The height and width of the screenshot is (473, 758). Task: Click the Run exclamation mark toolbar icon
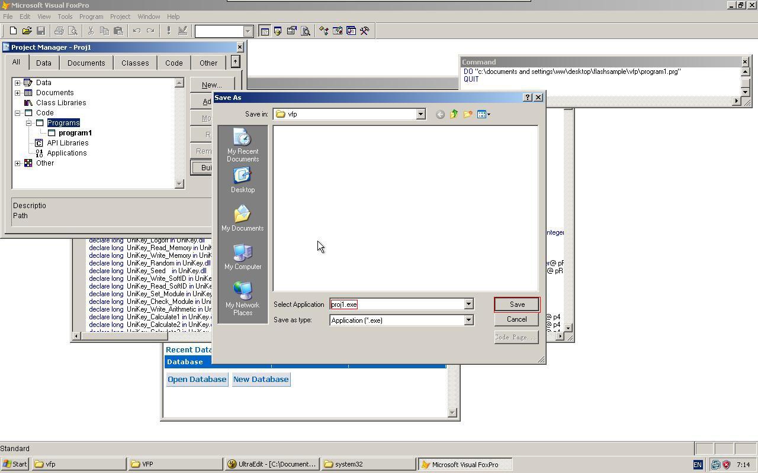click(x=168, y=31)
